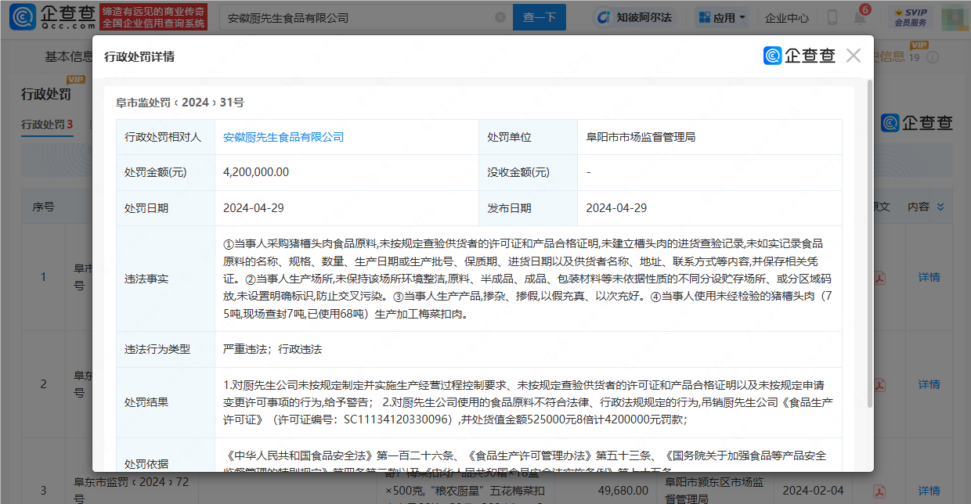Click 处罚日期 value 2024-04-29
This screenshot has width=971, height=504.
(x=254, y=208)
